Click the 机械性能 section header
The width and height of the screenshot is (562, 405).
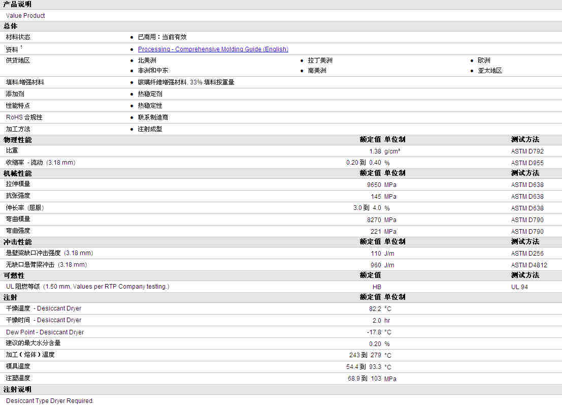point(18,174)
